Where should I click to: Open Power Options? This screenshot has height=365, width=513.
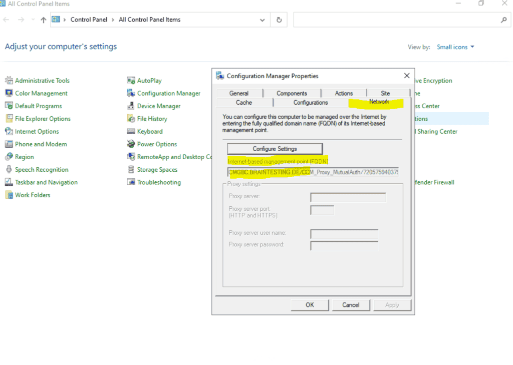155,144
